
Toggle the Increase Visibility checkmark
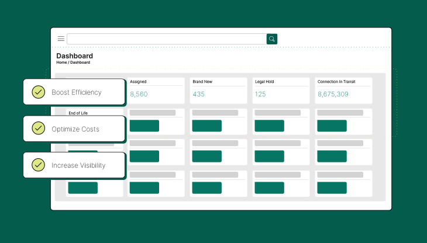[x=39, y=165]
